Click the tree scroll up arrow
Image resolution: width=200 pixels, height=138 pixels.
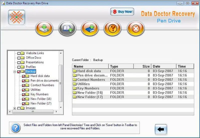point(61,53)
